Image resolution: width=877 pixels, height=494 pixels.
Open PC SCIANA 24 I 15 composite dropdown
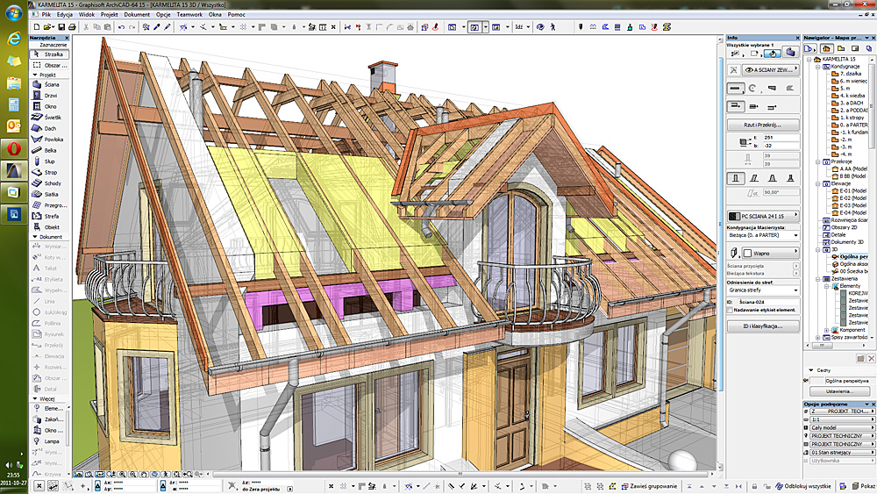[763, 216]
